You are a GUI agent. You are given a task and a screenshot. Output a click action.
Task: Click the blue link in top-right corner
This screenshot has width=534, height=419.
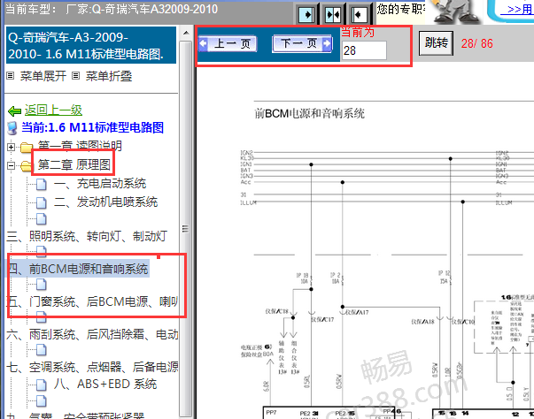coord(517,9)
